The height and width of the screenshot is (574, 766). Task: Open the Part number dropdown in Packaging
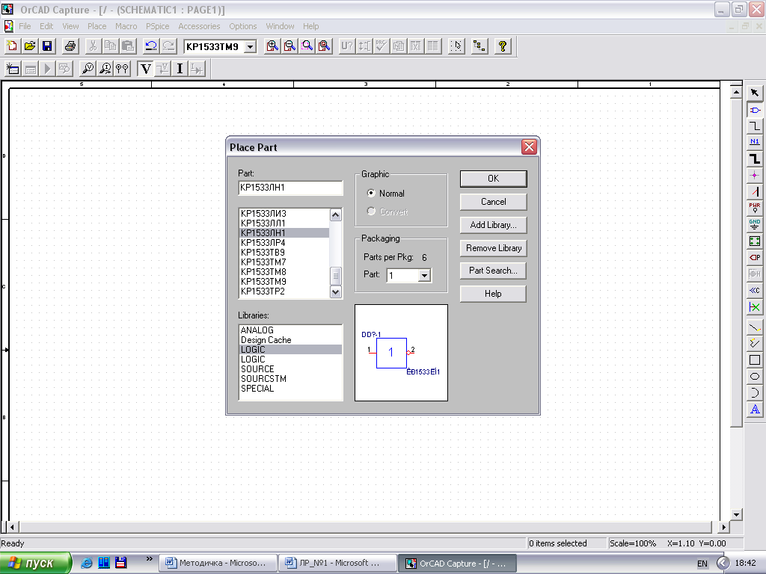coord(425,276)
